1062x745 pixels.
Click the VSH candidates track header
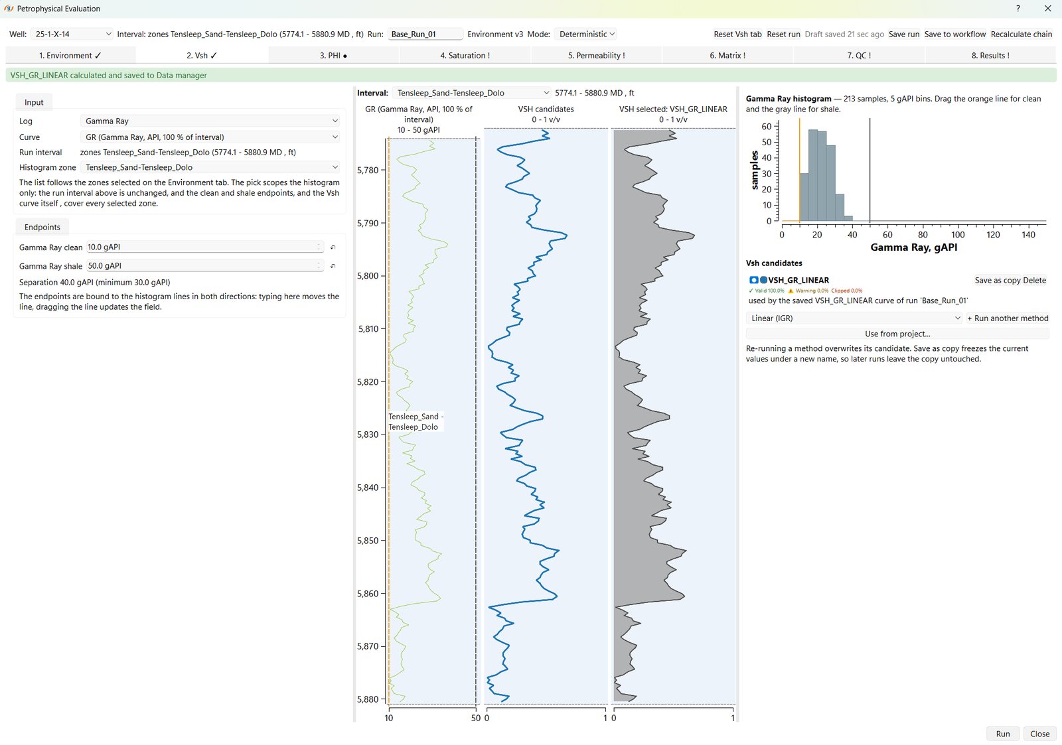point(546,114)
